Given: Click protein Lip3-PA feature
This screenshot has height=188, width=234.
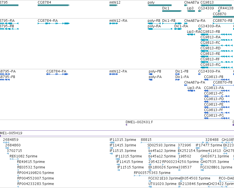Looking at the screenshot, I should point(191,91).
